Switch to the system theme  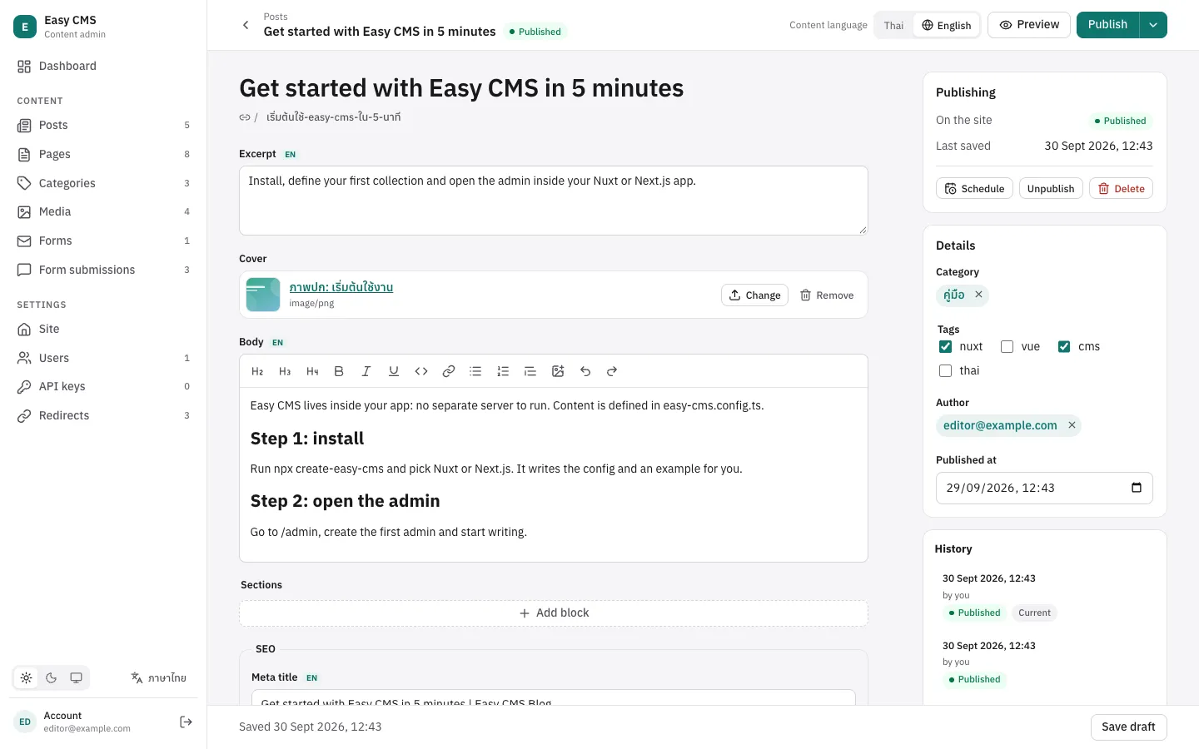77,677
